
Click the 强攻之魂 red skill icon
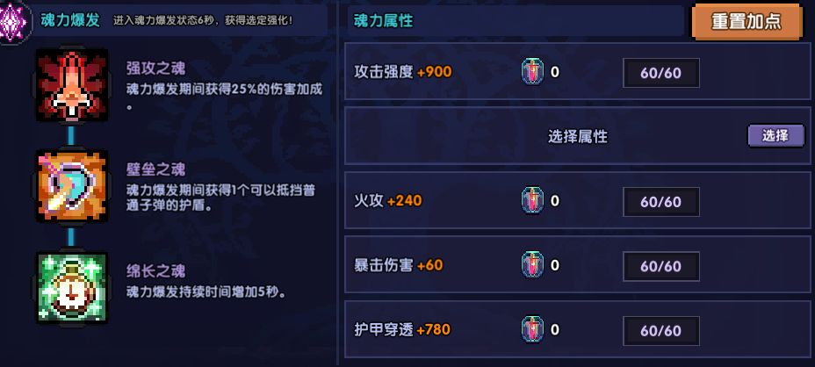tap(71, 84)
